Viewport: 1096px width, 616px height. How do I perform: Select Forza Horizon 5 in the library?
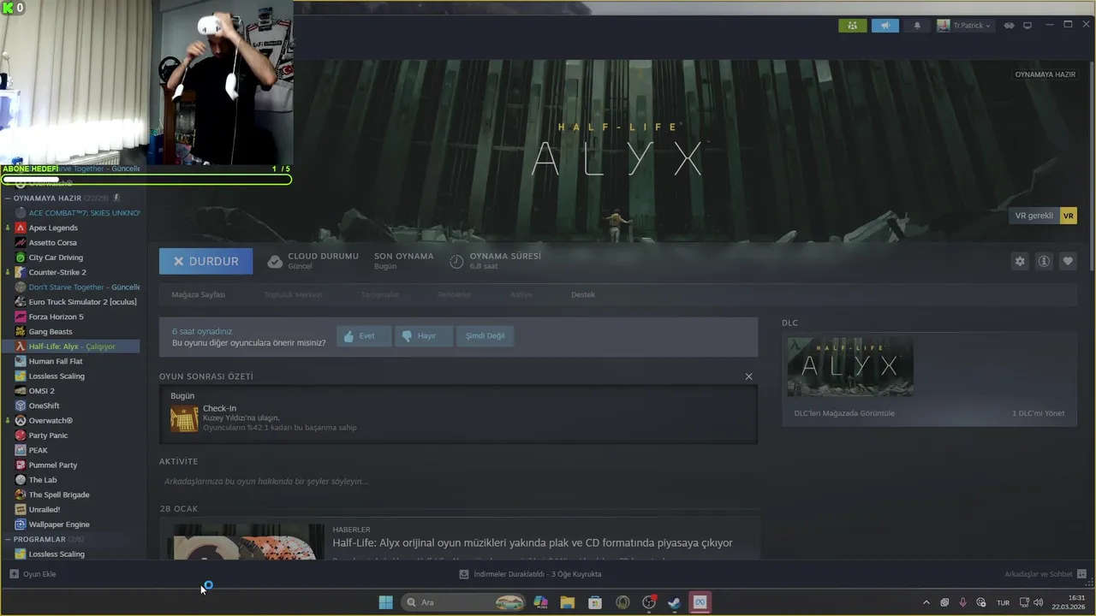click(56, 317)
